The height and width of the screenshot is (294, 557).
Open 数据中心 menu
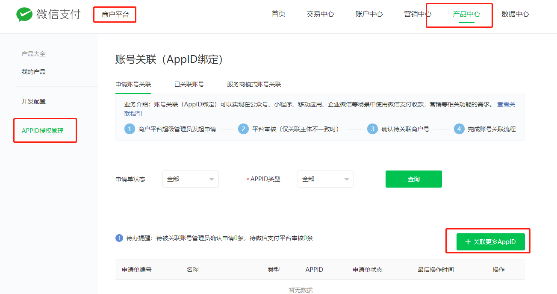(515, 14)
